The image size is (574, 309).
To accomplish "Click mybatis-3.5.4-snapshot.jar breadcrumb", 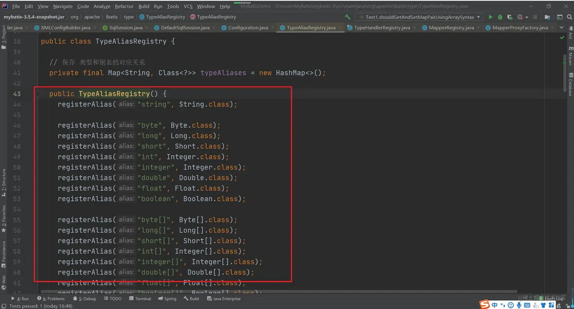I will 34,17.
